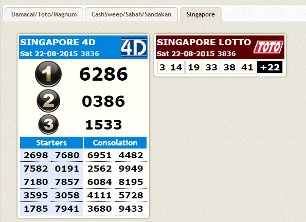This screenshot has width=306, height=222.
Task: Select starter number 2698
Action: (36, 155)
